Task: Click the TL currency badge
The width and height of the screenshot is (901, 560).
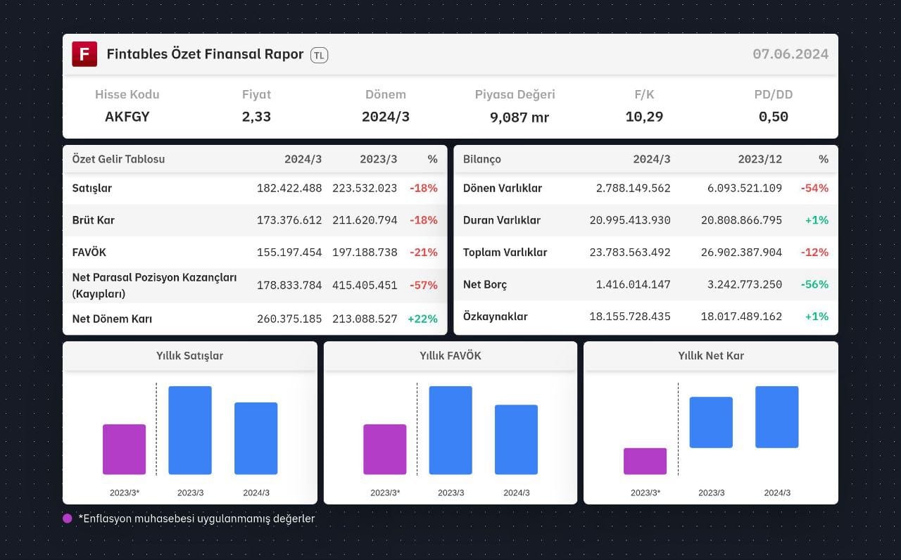Action: coord(319,55)
